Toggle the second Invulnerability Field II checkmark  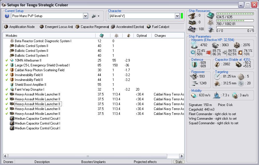pos(7,80)
